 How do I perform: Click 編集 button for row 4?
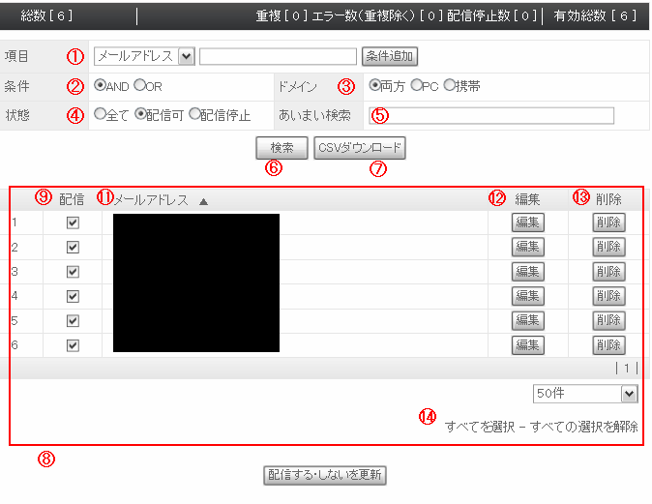point(527,296)
